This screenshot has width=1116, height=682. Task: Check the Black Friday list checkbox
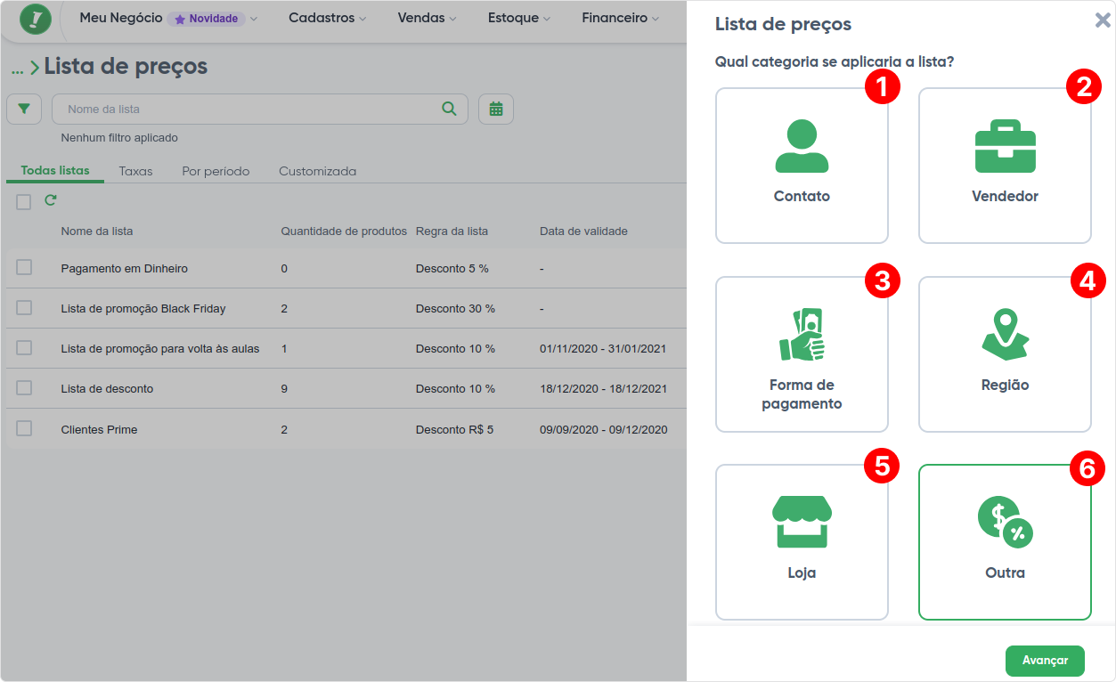tap(24, 307)
